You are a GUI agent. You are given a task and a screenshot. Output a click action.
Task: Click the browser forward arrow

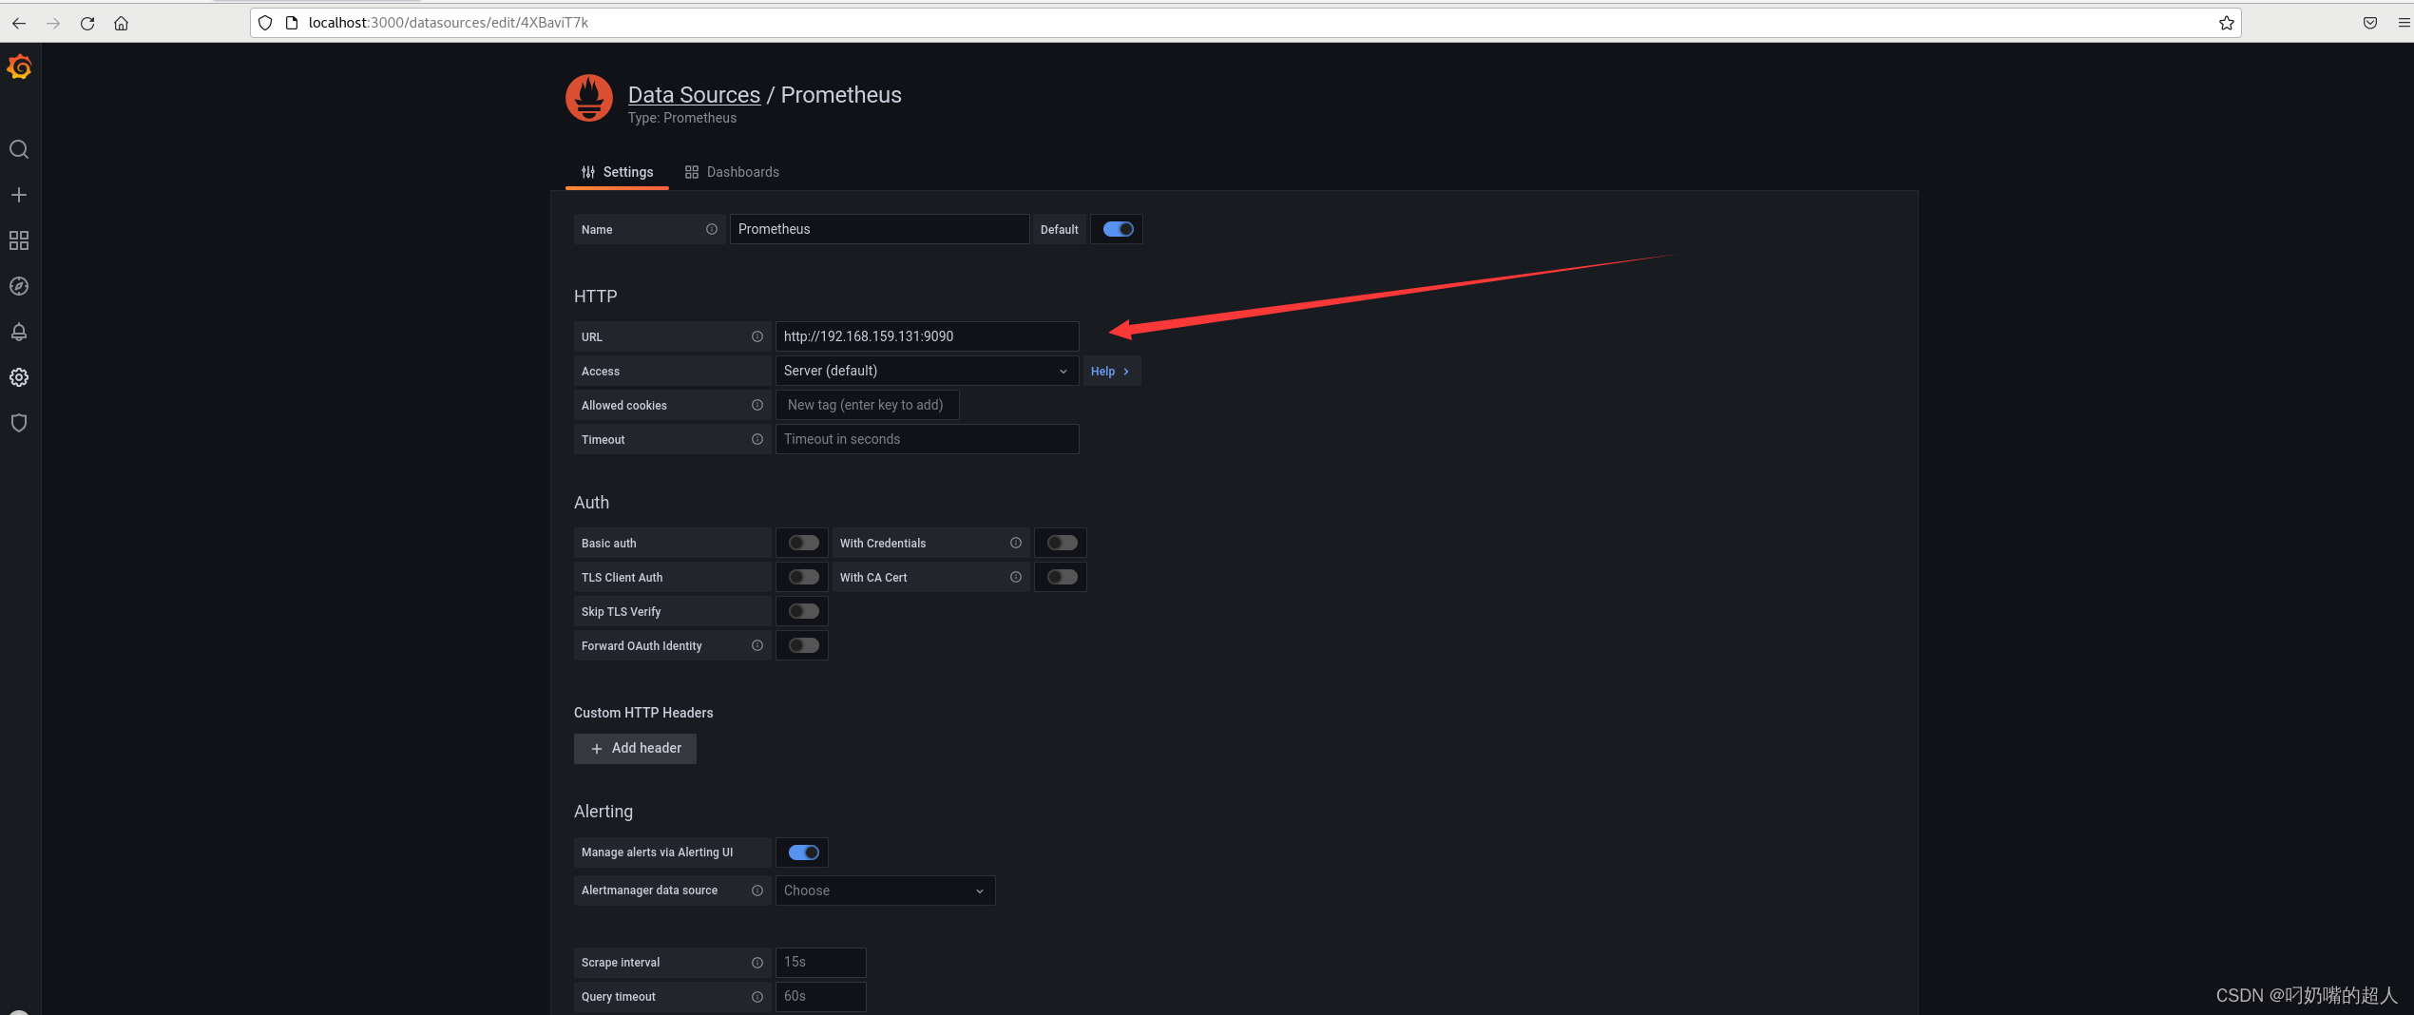[53, 23]
